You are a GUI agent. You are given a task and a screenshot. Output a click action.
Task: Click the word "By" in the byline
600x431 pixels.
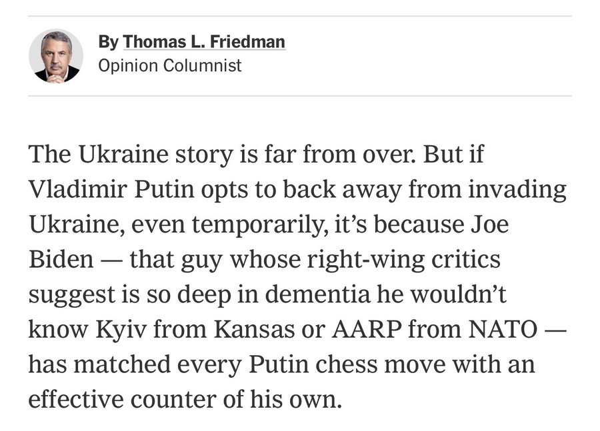(x=107, y=43)
